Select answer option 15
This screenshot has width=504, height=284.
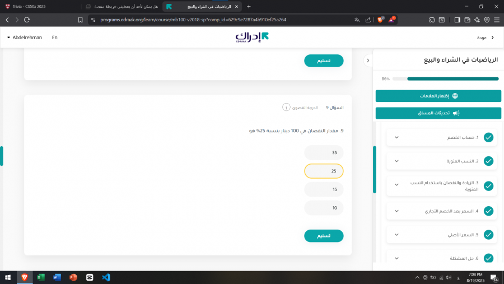click(324, 189)
